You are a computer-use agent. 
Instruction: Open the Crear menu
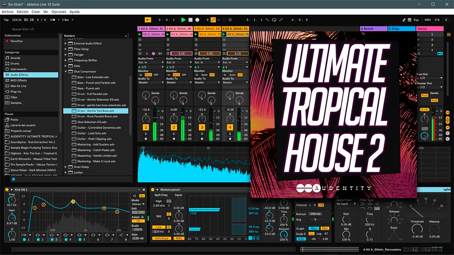pos(36,12)
